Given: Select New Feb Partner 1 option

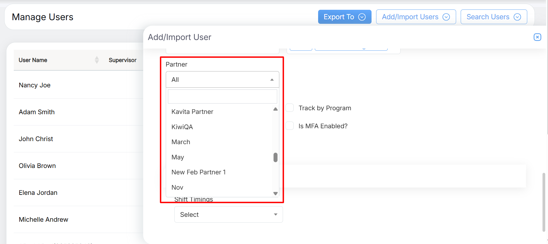Looking at the screenshot, I should pyautogui.click(x=198, y=172).
